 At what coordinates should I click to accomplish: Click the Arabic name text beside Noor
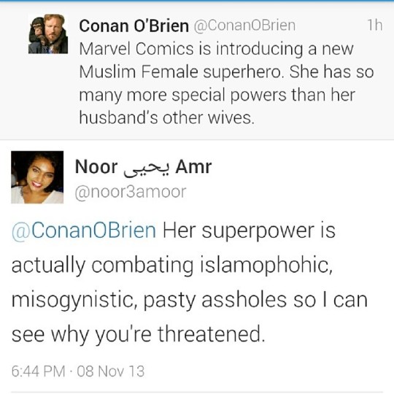[x=147, y=169]
